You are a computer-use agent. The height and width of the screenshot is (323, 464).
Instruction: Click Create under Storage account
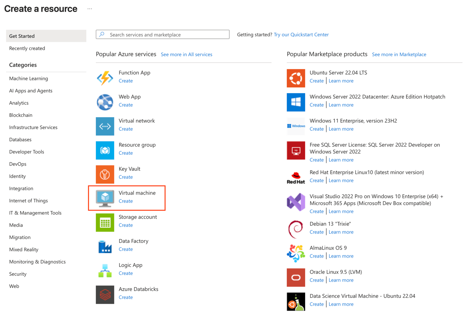point(126,225)
